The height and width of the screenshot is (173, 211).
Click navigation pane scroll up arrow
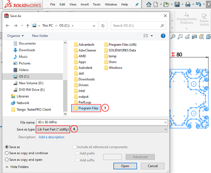(65, 43)
